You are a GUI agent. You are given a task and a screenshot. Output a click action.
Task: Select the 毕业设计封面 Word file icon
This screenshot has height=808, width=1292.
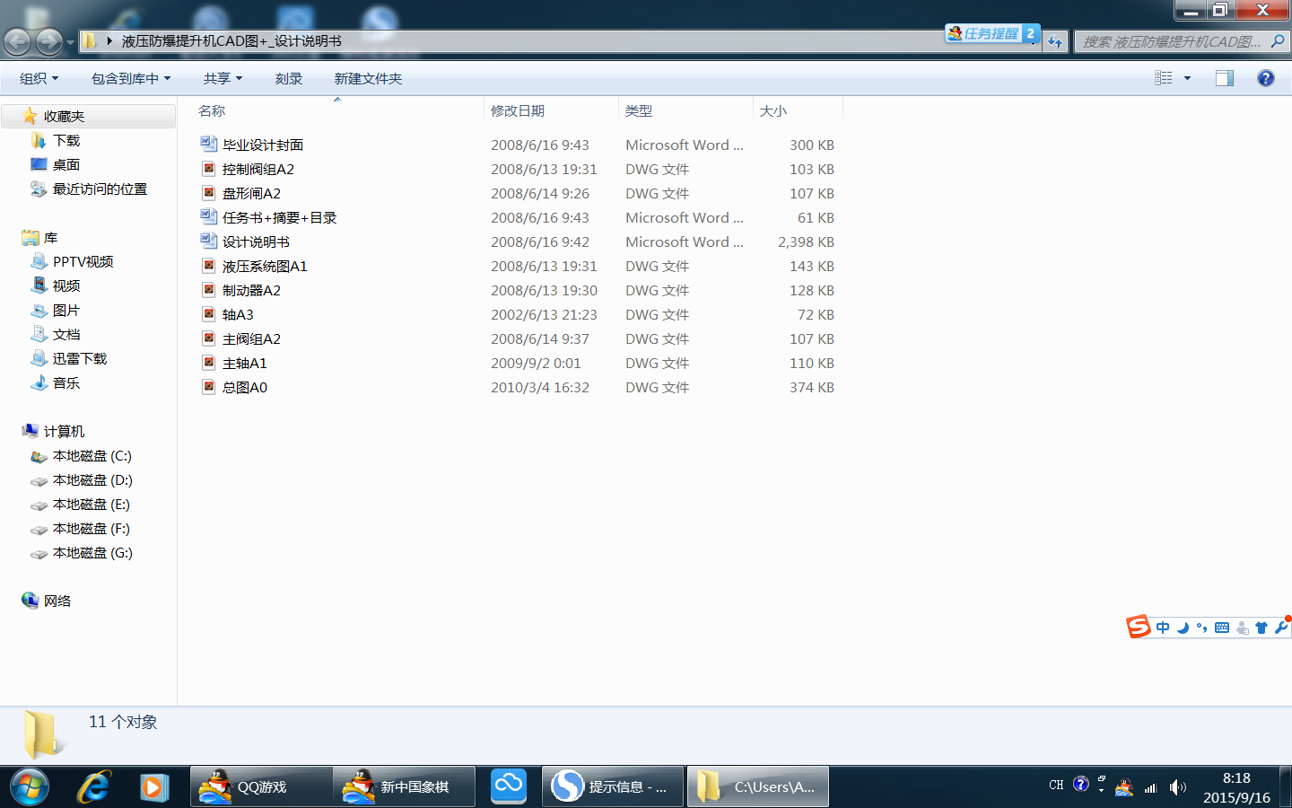pyautogui.click(x=209, y=145)
